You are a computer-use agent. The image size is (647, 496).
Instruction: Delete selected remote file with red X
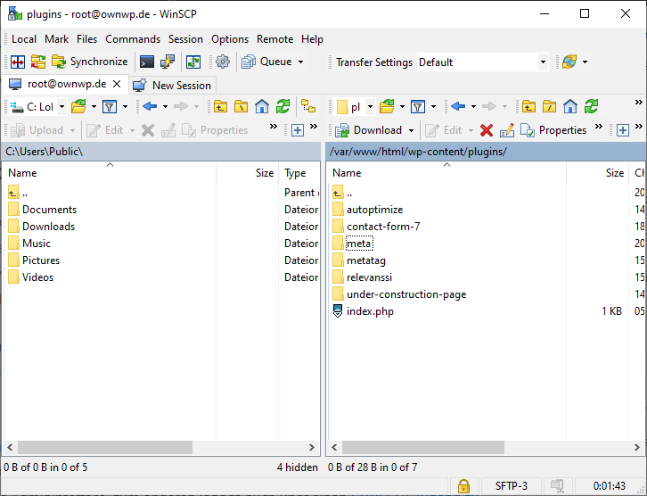(x=487, y=130)
